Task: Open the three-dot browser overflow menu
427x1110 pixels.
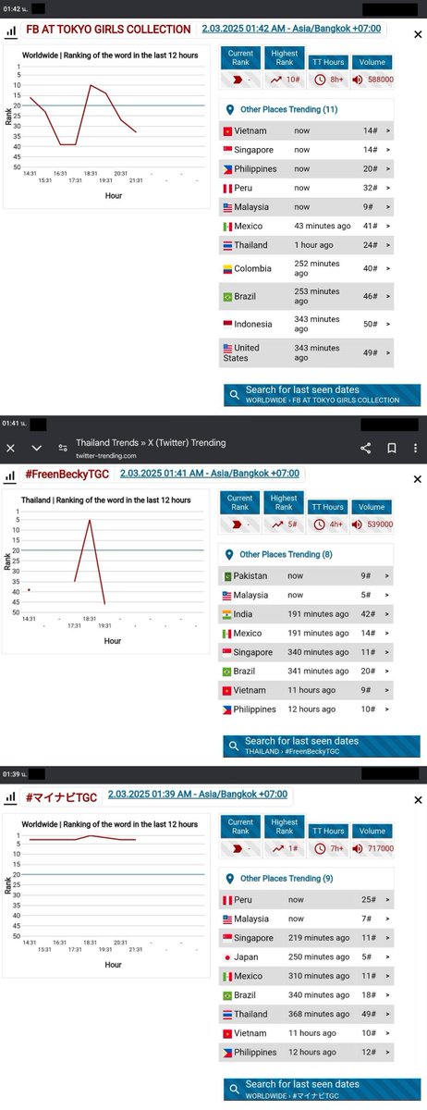Action: pos(416,448)
